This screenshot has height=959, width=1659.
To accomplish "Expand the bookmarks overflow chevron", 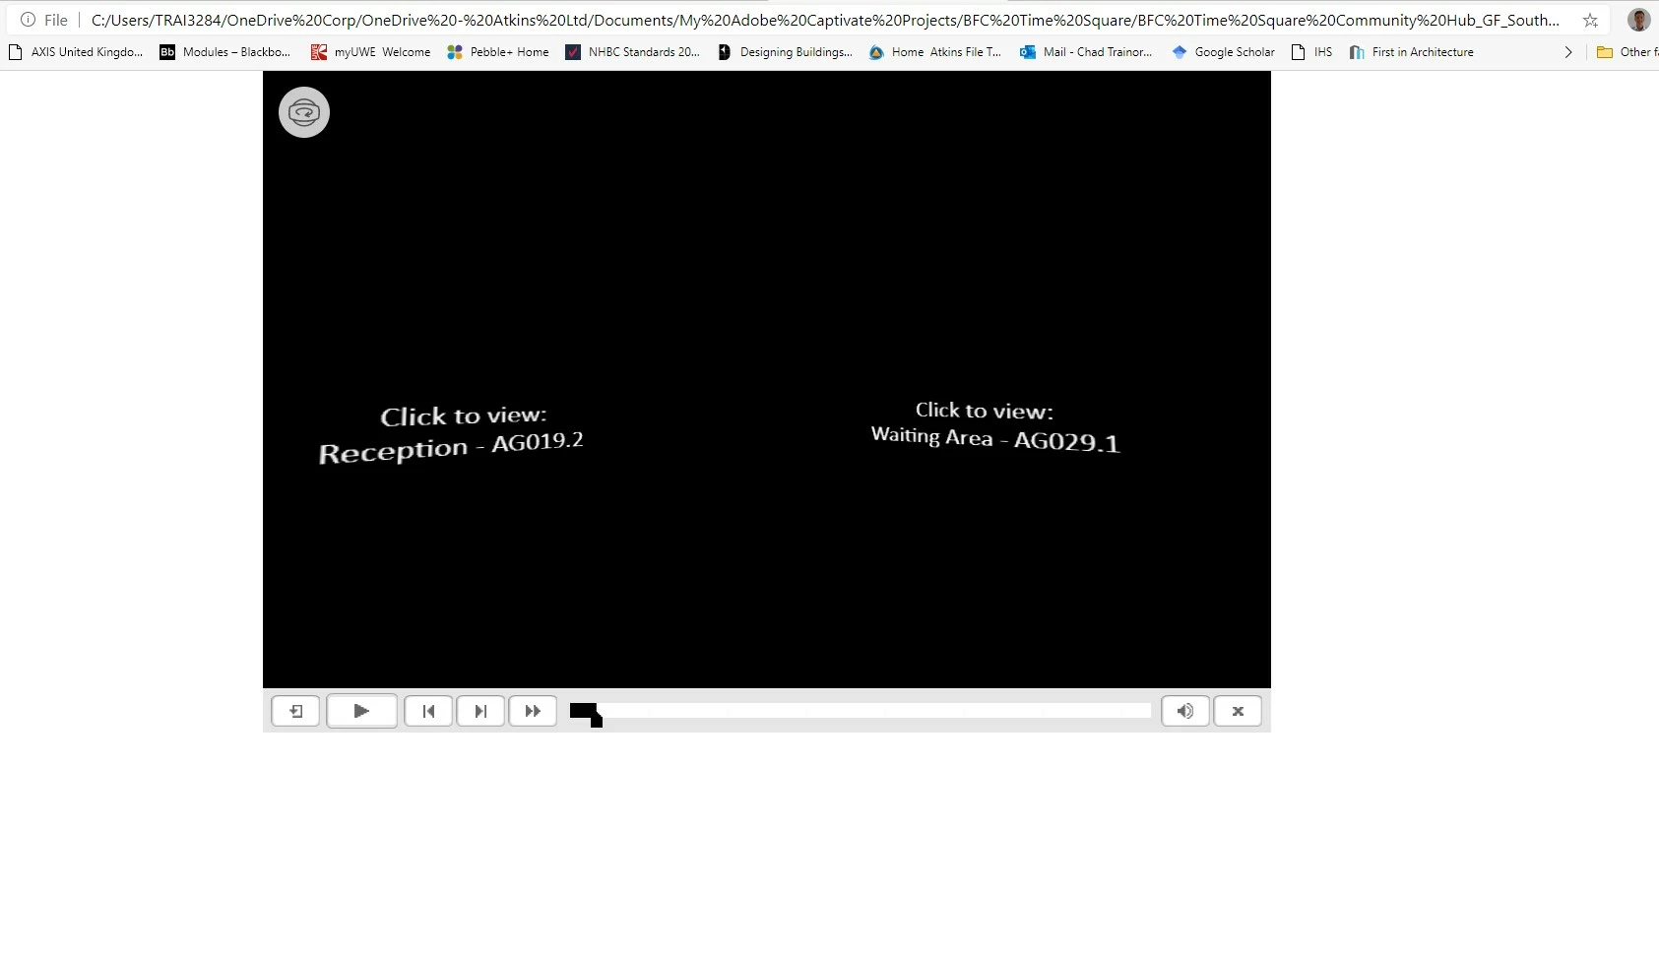I will coord(1568,52).
